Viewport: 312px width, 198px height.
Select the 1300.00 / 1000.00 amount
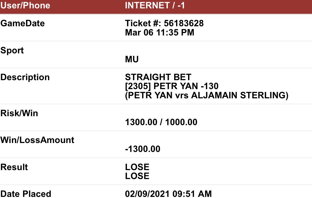161,122
